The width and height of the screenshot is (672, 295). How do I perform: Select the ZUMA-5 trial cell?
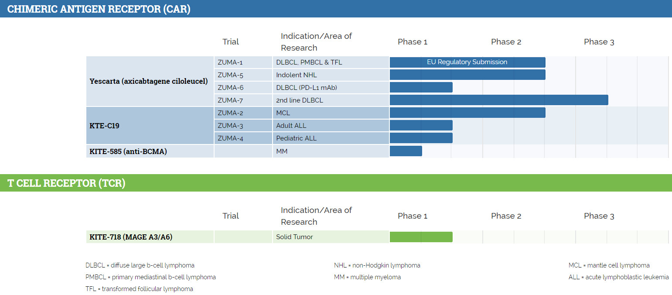243,75
